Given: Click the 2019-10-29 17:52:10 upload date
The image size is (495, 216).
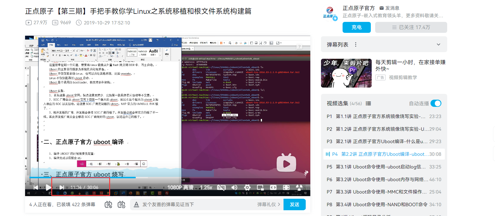Looking at the screenshot, I should pos(103,22).
